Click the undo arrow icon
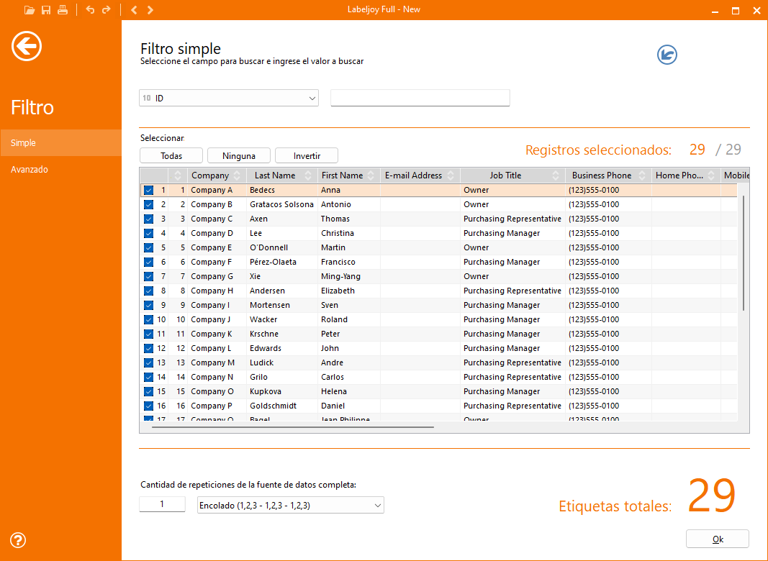The height and width of the screenshot is (561, 768). pyautogui.click(x=90, y=10)
